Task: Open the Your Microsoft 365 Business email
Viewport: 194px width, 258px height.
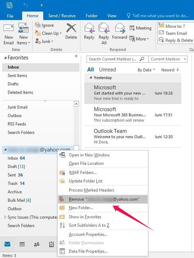Action: click(x=133, y=115)
